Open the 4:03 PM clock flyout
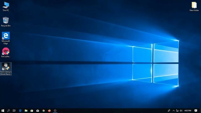201x113 pixels. (188, 110)
